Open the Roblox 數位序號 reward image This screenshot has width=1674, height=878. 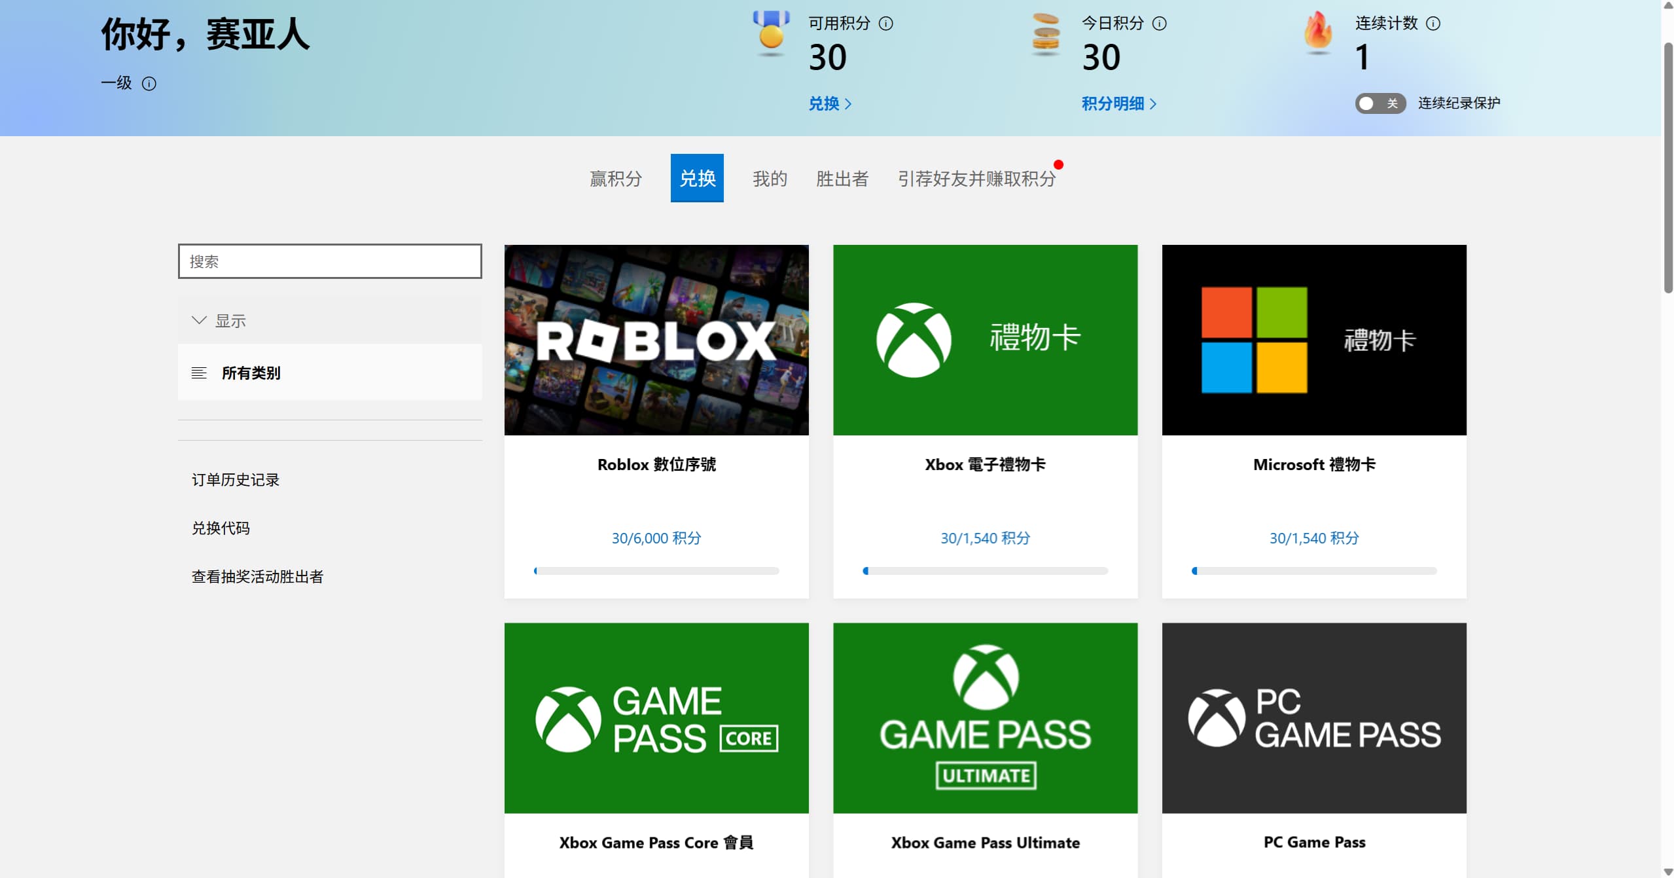656,340
